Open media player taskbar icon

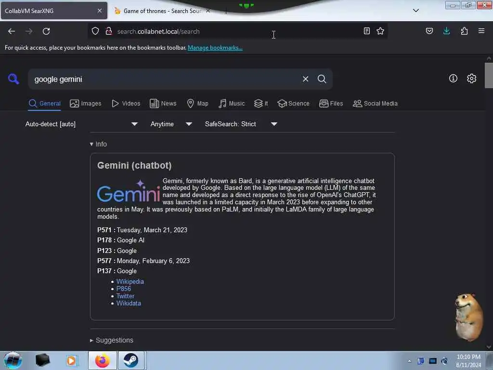coord(71,360)
